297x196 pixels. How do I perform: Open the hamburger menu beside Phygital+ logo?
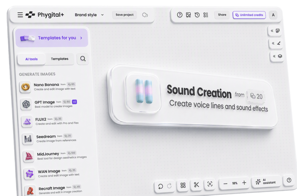[x=20, y=15]
